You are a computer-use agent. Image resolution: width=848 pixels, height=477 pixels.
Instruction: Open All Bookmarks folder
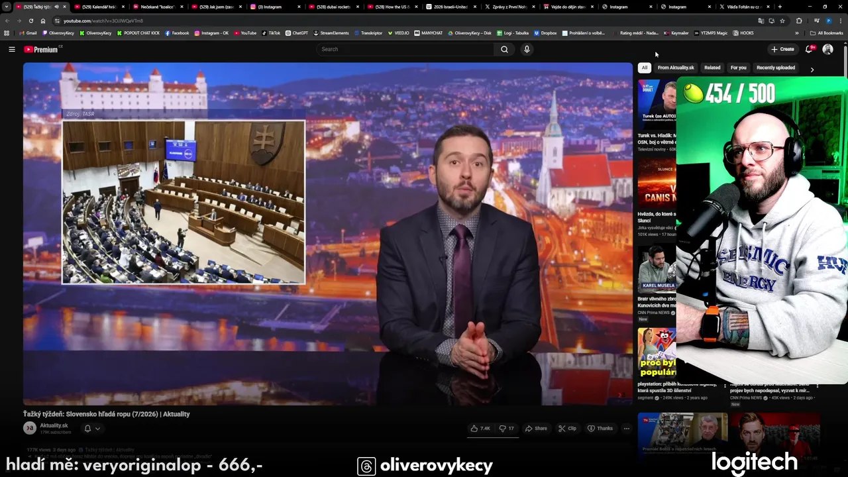point(826,33)
